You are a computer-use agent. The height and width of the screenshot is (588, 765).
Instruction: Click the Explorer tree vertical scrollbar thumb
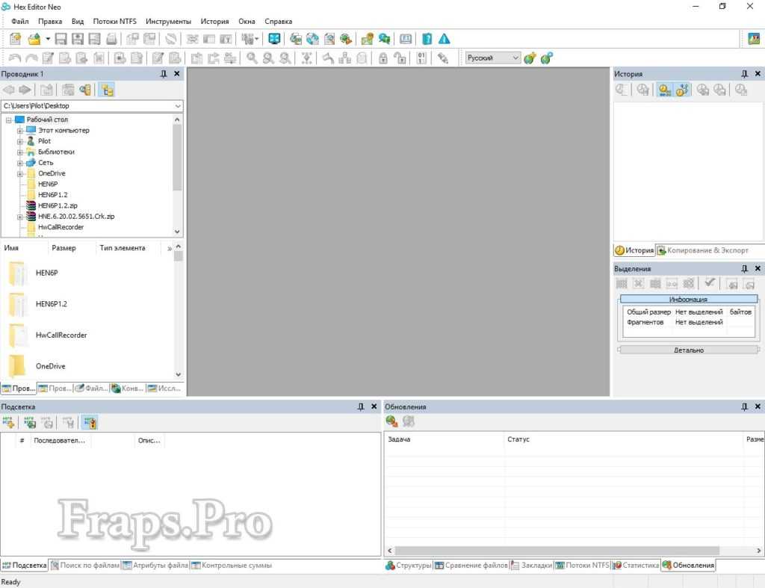[177, 157]
